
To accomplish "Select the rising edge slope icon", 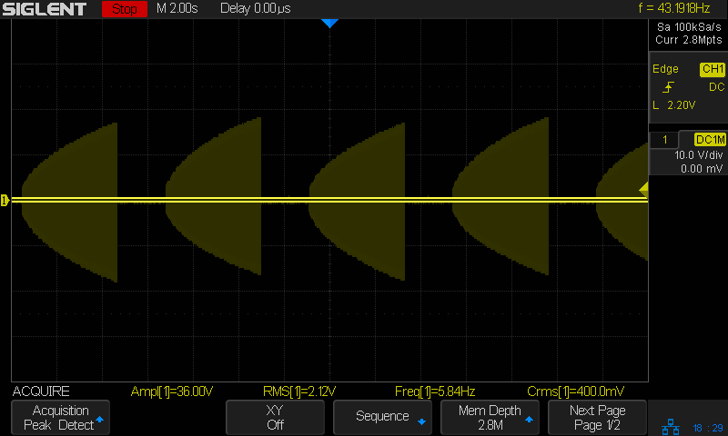I will [x=669, y=86].
